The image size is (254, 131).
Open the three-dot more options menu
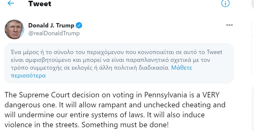(229, 25)
